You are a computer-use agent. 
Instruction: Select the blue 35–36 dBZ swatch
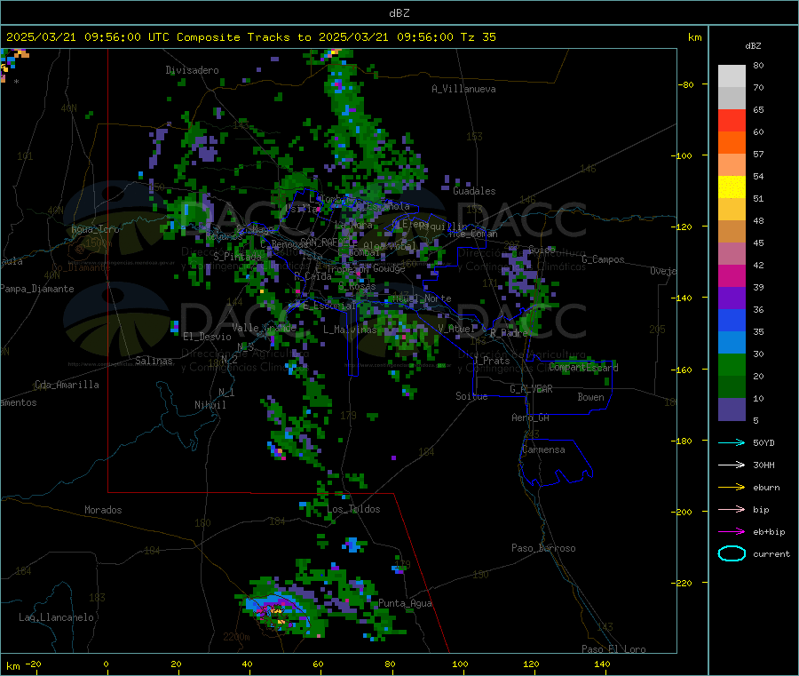tap(732, 320)
